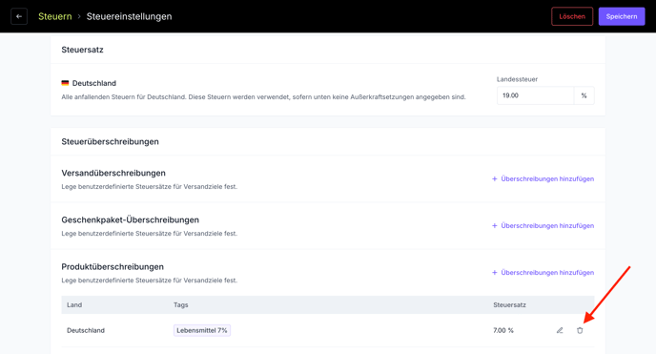Viewport: 656px width, 354px height.
Task: Click the Lebensmittel 7% tag
Action: coord(202,330)
